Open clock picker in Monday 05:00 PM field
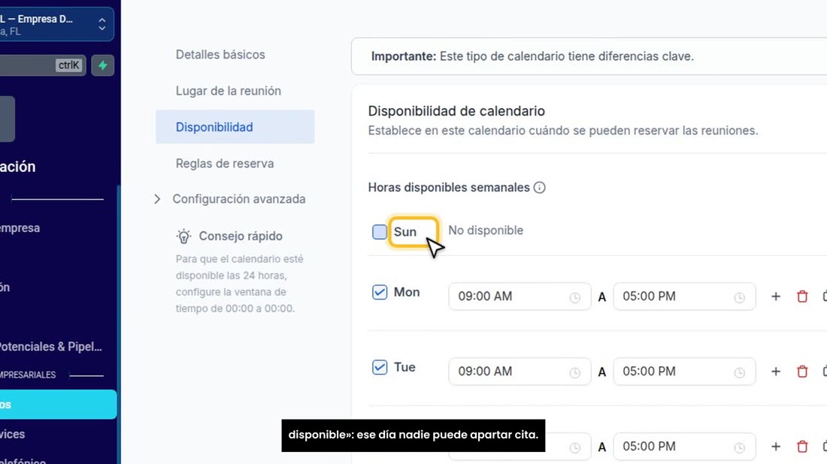827x464 pixels. click(x=740, y=297)
